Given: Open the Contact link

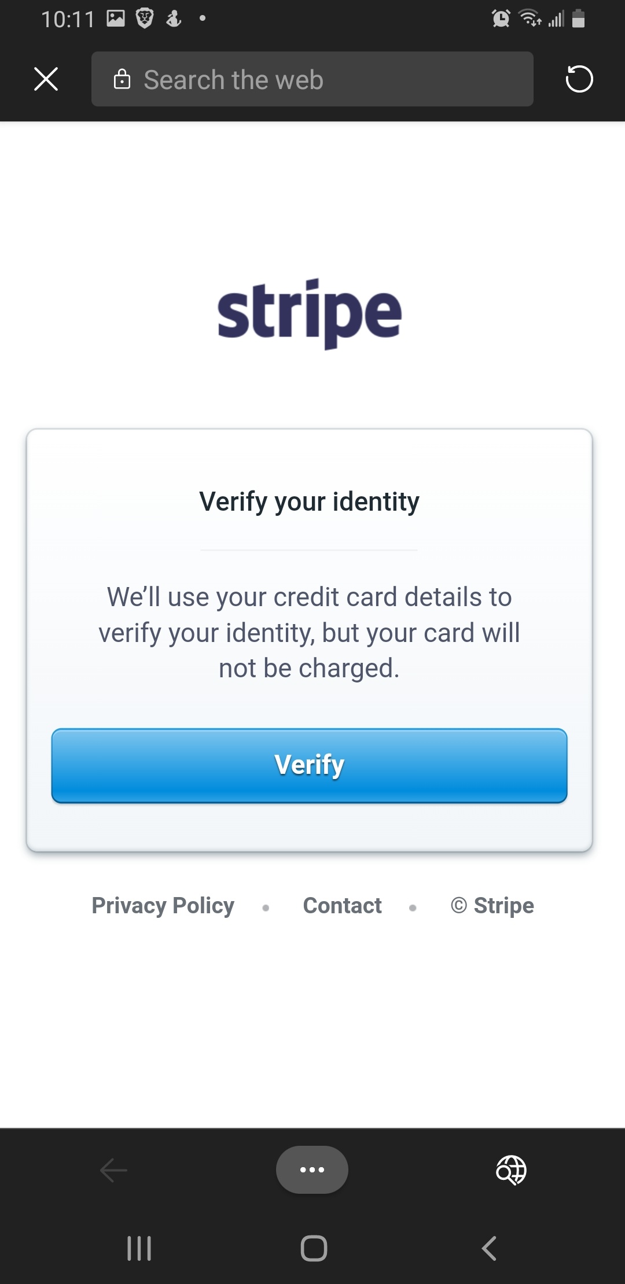Looking at the screenshot, I should coord(343,906).
